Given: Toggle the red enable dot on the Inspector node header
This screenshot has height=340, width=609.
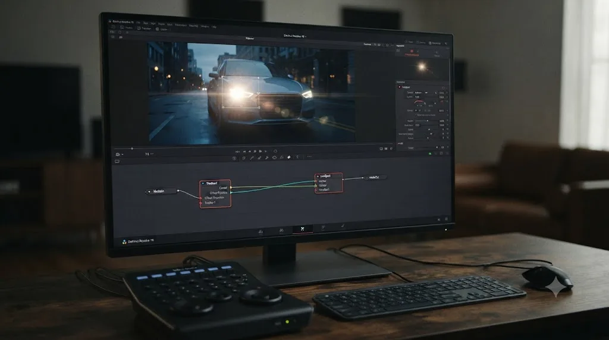Looking at the screenshot, I should coord(399,87).
